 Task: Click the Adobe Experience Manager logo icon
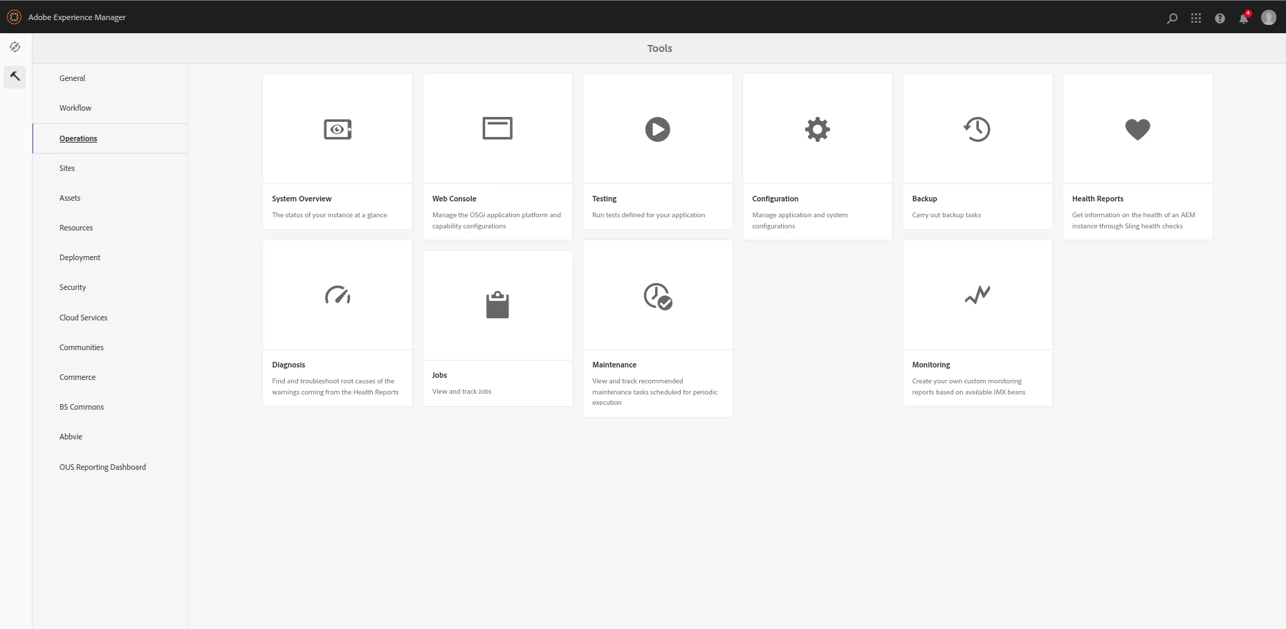click(x=14, y=17)
